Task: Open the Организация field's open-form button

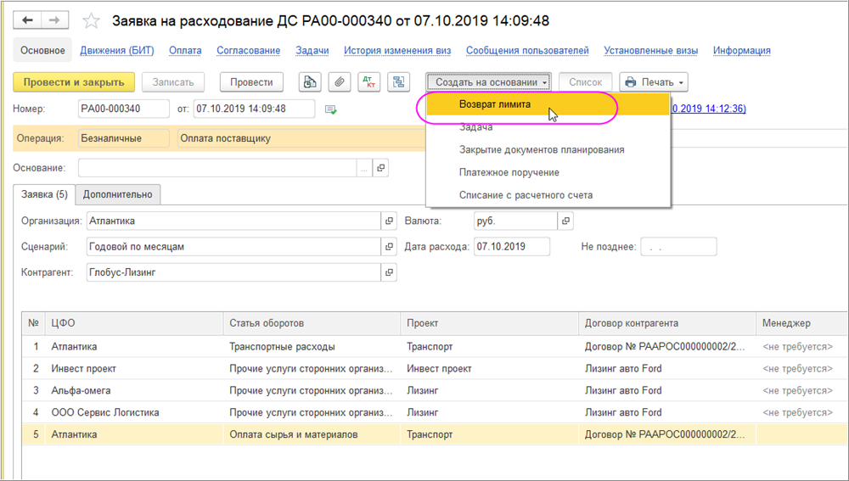Action: click(x=390, y=221)
